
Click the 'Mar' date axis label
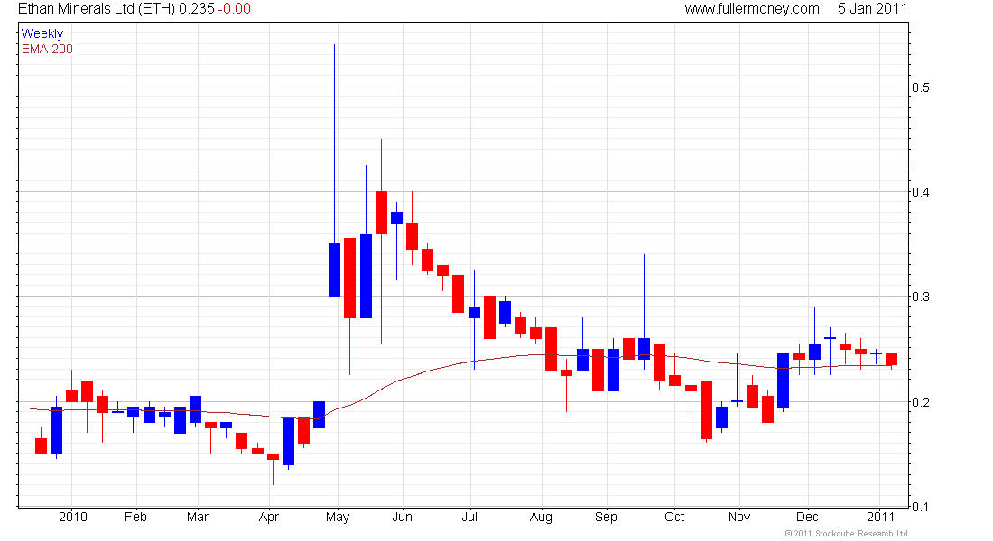198,517
